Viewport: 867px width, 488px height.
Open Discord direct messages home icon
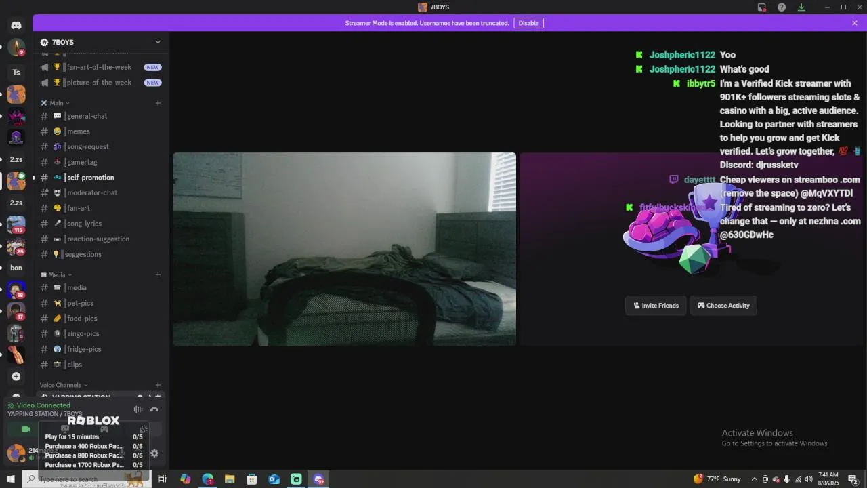pos(16,25)
